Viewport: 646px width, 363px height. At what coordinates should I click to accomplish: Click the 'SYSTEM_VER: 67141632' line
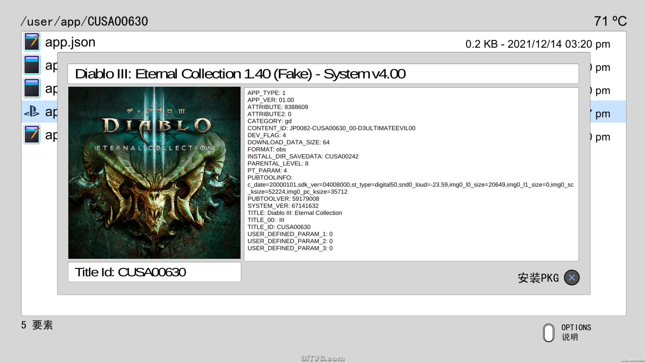pos(283,206)
